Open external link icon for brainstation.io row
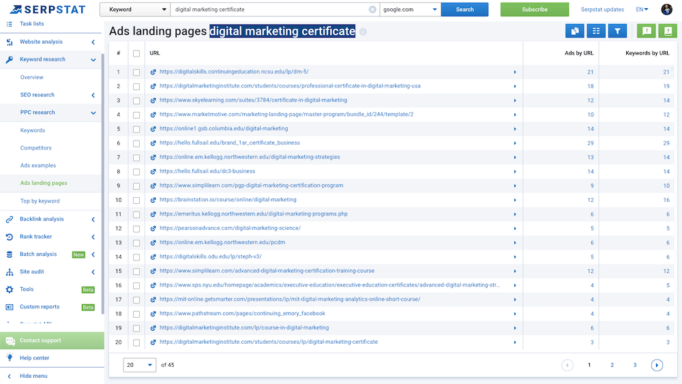Image resolution: width=682 pixels, height=384 pixels. pyautogui.click(x=153, y=201)
